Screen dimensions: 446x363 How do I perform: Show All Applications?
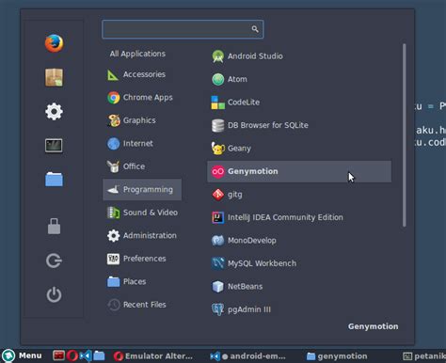click(x=137, y=54)
